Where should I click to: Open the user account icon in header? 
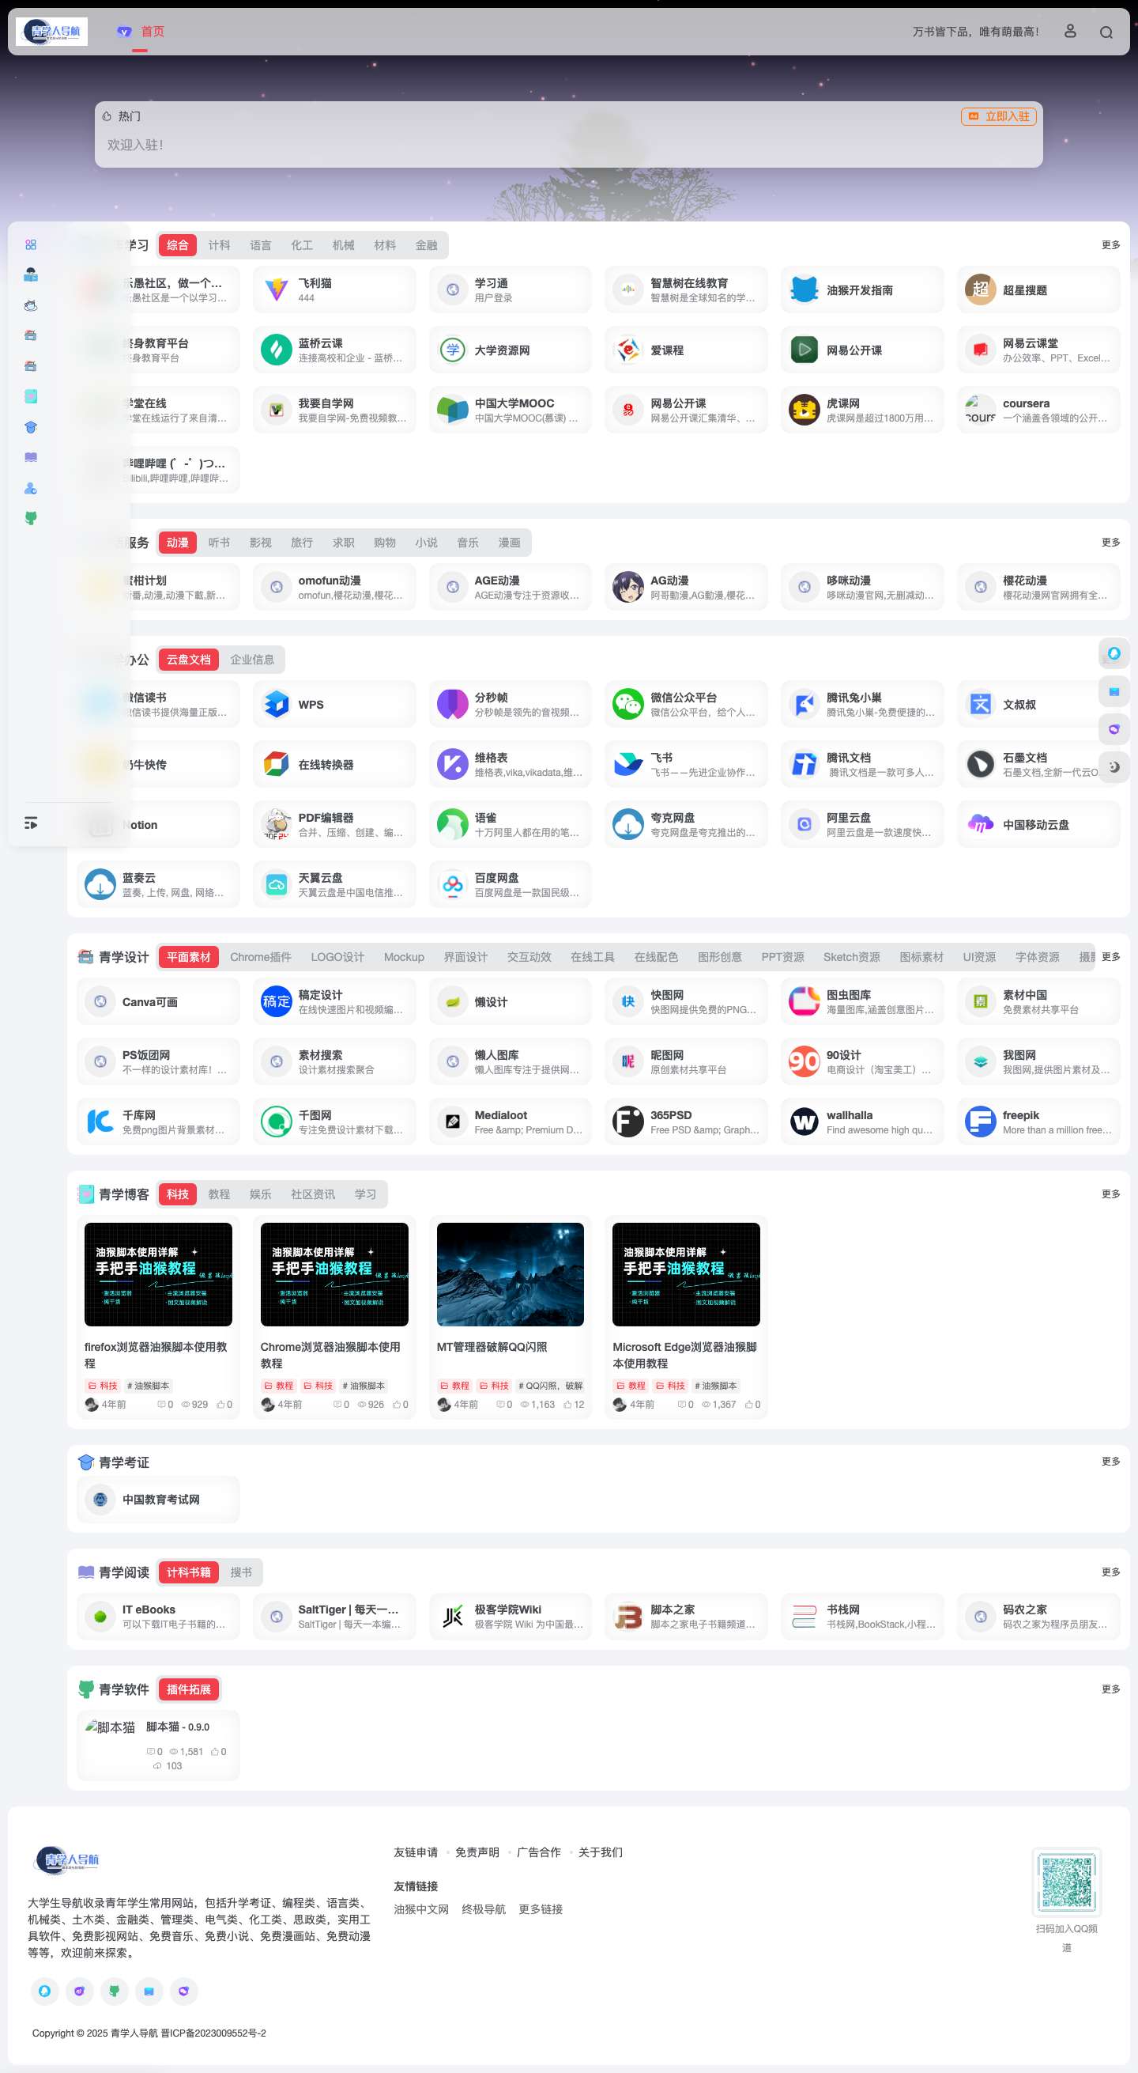coord(1069,32)
